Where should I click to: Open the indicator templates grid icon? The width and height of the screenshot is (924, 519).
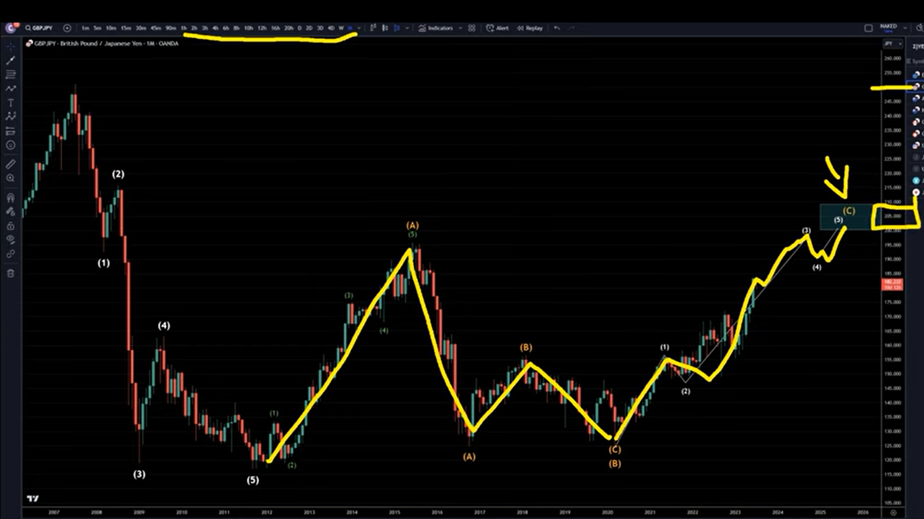click(472, 28)
